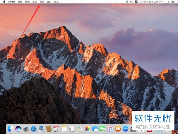This screenshot has width=178, height=134.
Task: Open the input method menu
Action: tap(136, 2)
